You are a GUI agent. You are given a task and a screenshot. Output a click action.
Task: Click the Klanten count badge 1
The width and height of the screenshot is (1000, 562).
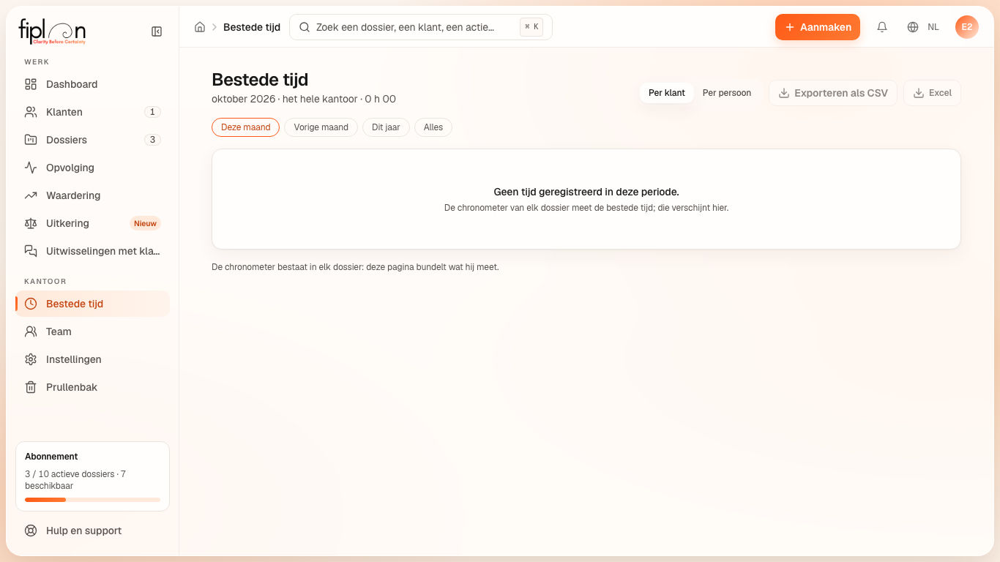coord(152,112)
